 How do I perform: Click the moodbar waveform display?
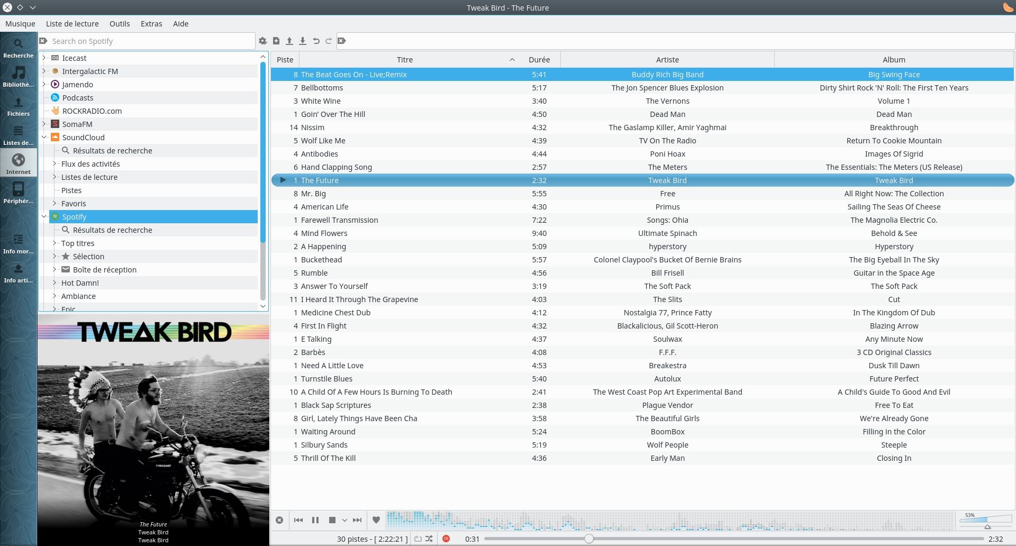(x=670, y=520)
